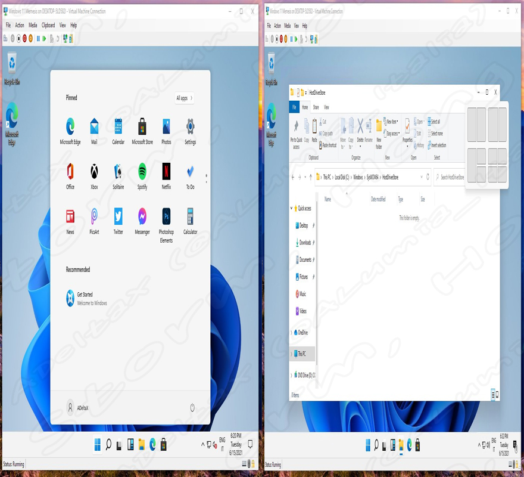Viewport: 524px width, 477px height.
Task: Sort by the Date modified column
Action: (x=378, y=199)
